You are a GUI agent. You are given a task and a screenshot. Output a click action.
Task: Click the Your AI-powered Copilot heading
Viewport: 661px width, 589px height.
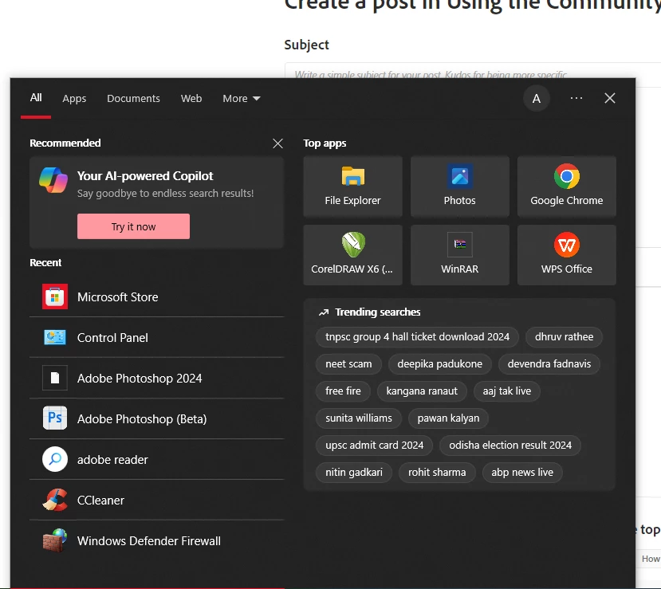(x=145, y=175)
